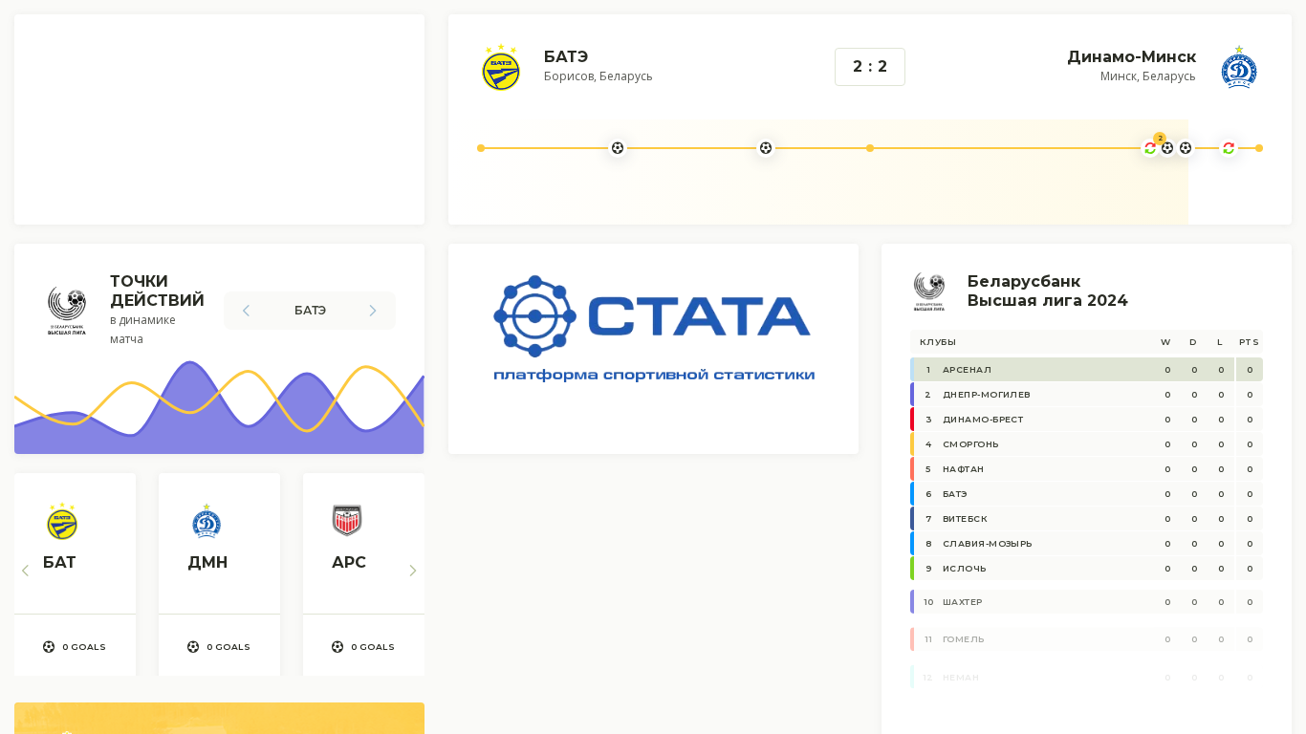Open the Беларусбанк Высшая лига 2024 title

[1048, 291]
